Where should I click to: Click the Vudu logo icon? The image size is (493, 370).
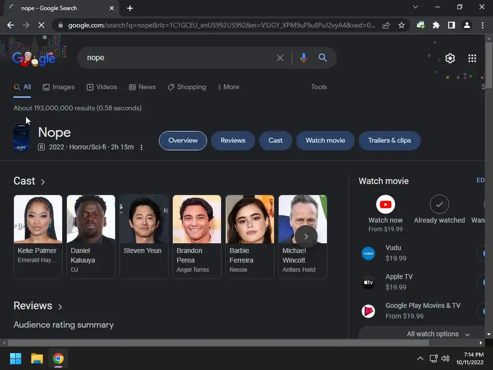pos(368,253)
